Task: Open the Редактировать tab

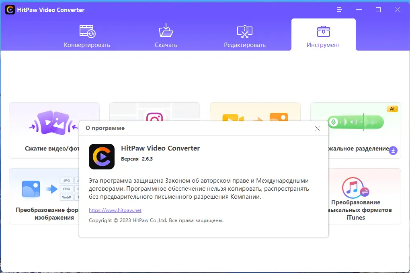Action: (x=245, y=36)
